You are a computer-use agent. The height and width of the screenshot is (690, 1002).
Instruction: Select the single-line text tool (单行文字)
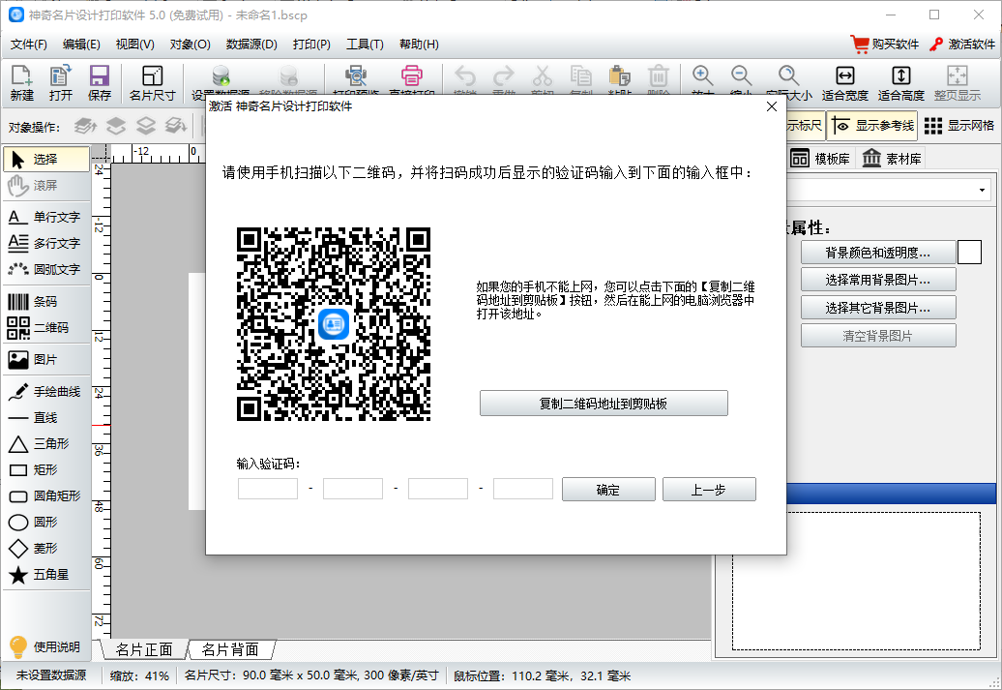point(46,218)
